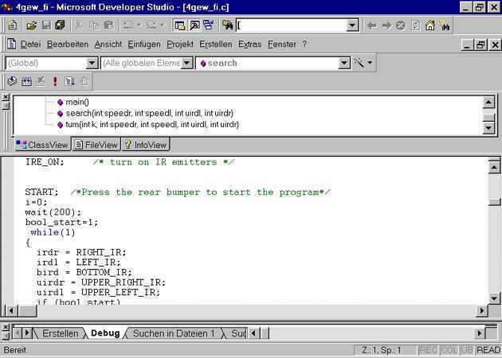Click the Find in Files binoculars icon

tap(228, 25)
